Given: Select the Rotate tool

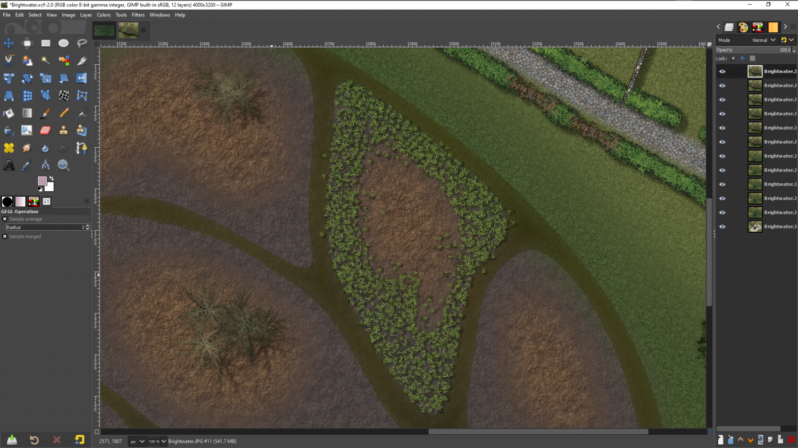Looking at the screenshot, I should pos(27,78).
